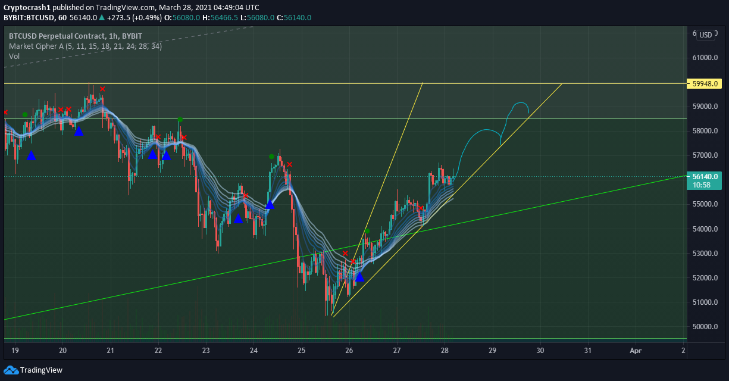Click the yellow 59948.0 price label
729x381 pixels.
pyautogui.click(x=703, y=84)
